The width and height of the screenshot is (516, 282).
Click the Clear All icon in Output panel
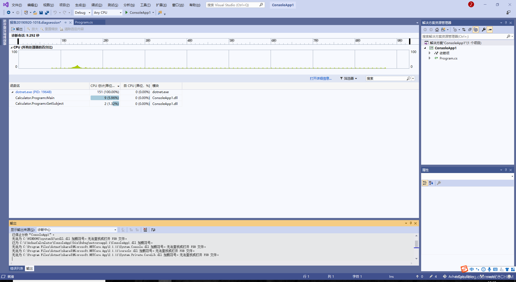(x=145, y=230)
